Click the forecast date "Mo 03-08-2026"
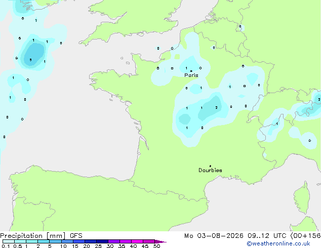The width and height of the screenshot is (321, 248). [x=214, y=236]
